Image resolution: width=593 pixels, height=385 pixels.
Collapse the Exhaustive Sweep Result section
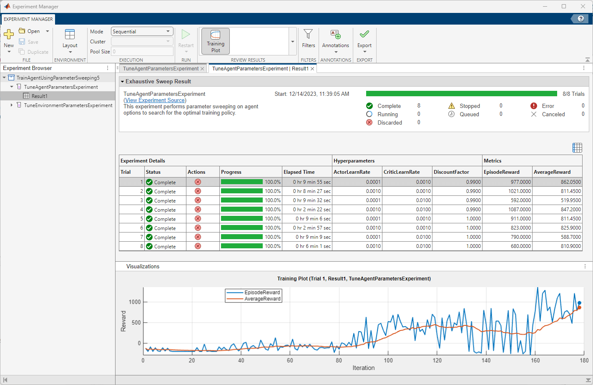tap(123, 82)
